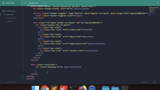Click the 'experience.html' href value in code
Screen dimensions: 160x90
click(78, 44)
